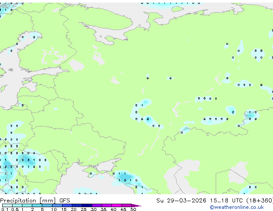Image resolution: width=273 pixels, height=211 pixels.
Task: Click the '20' legend scale label
Action: tap(74, 209)
